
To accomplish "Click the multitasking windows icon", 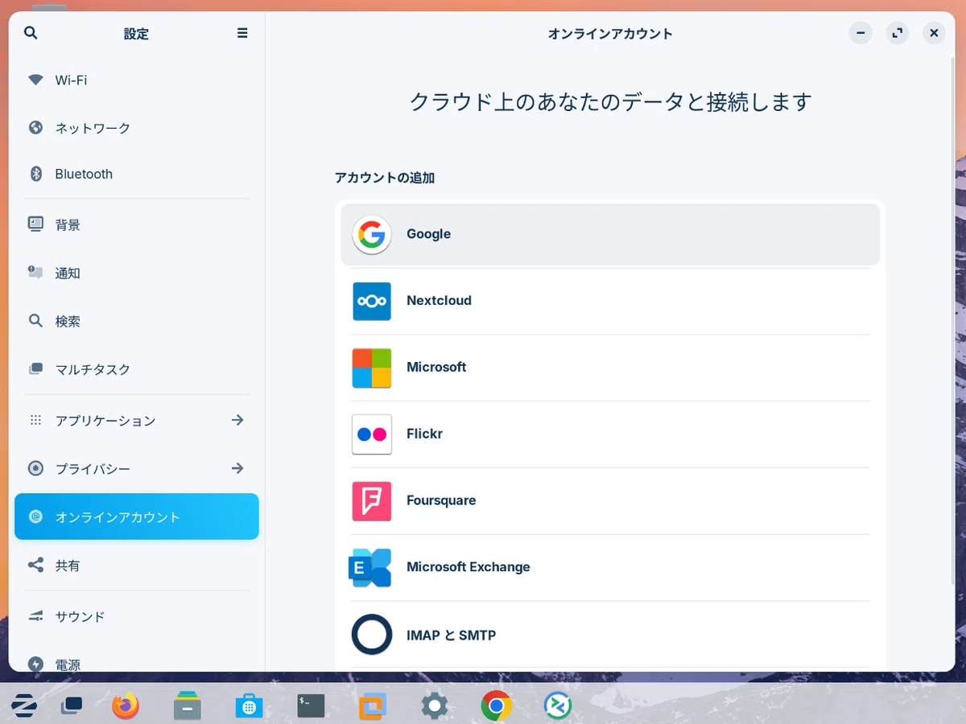I will point(35,368).
